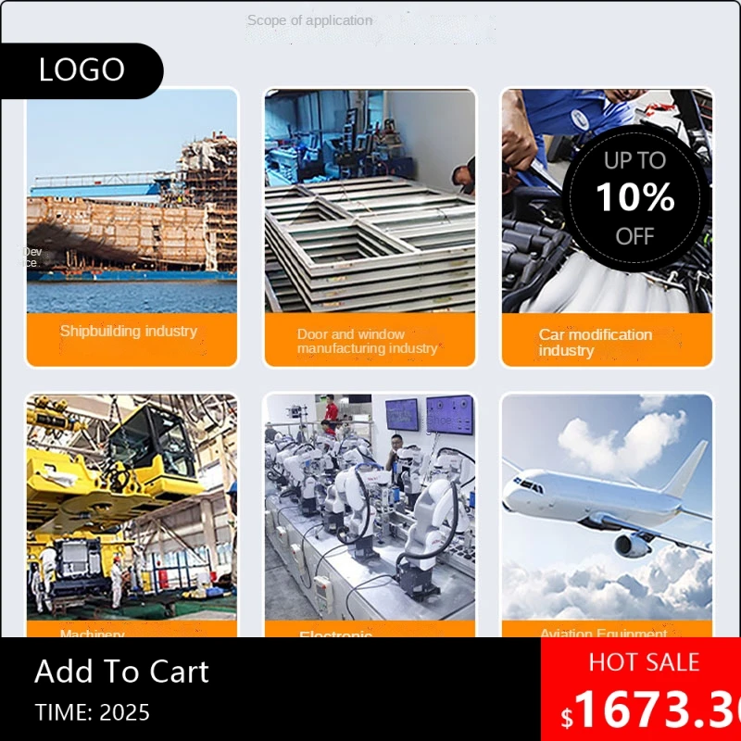Click the Add To Cart button

(x=122, y=671)
